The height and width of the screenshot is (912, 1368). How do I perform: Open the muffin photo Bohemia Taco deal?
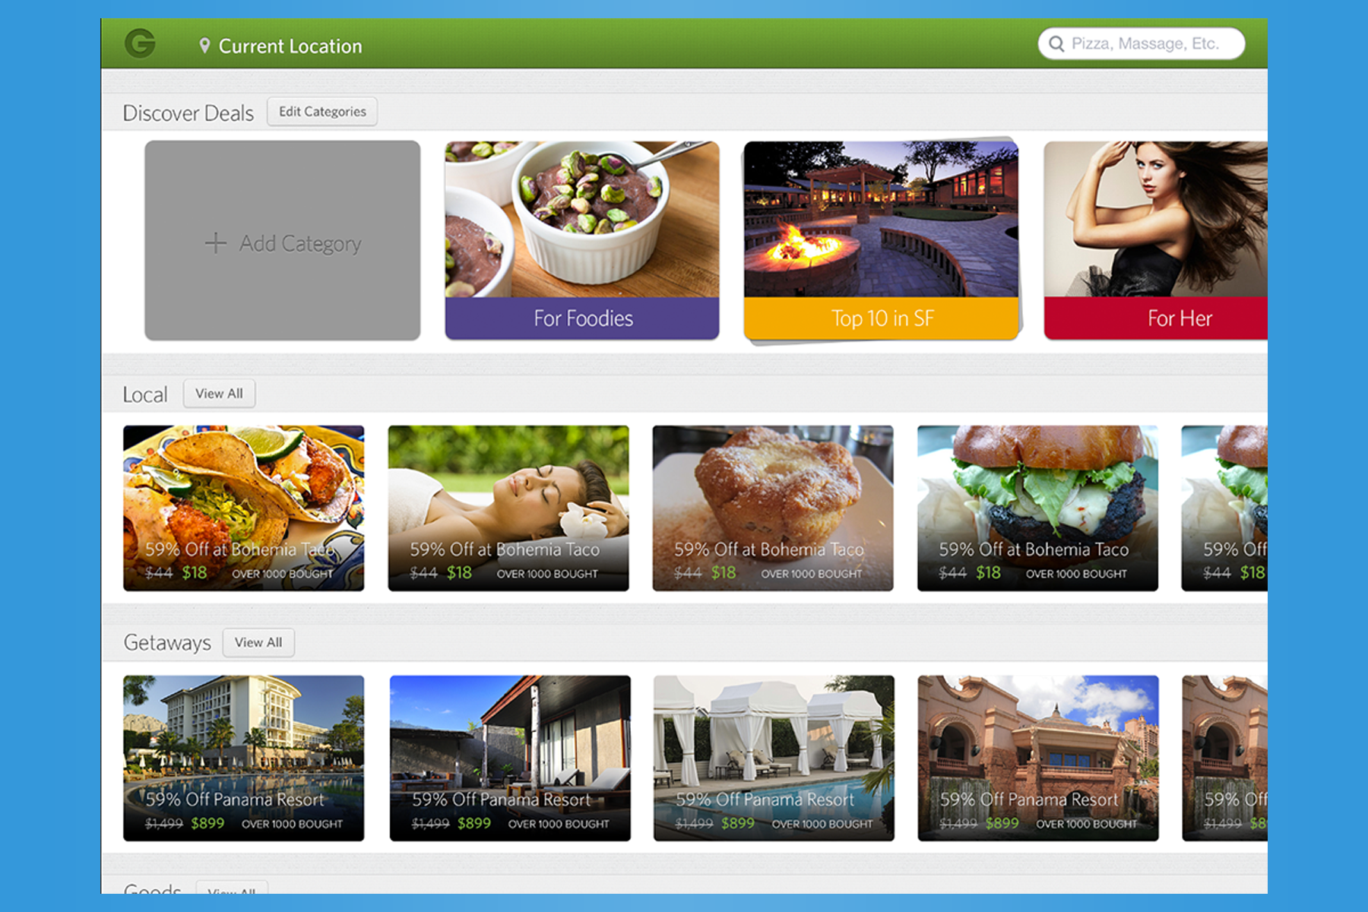click(x=773, y=508)
